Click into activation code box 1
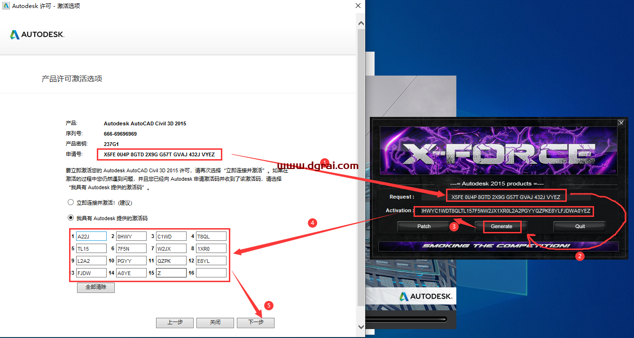Viewport: 634px width, 338px height. coord(91,236)
